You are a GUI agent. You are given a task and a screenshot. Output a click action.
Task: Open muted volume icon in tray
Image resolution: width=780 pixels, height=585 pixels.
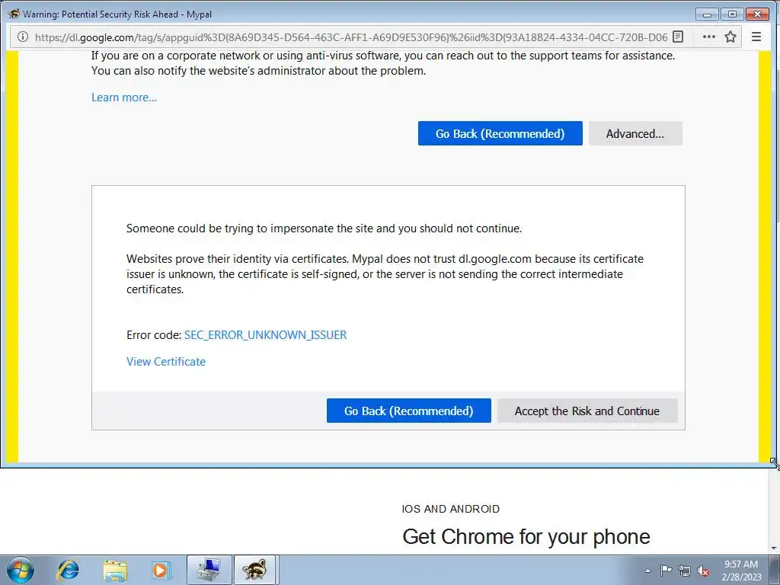click(703, 571)
